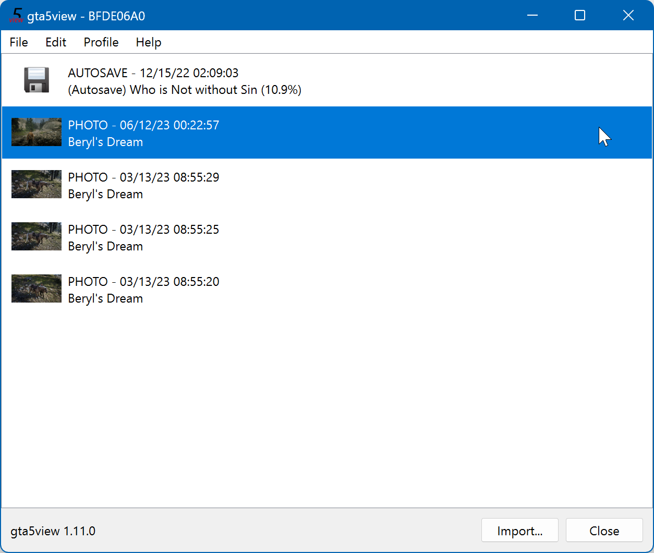Click the Close button at bottom right
The width and height of the screenshot is (654, 553).
click(604, 531)
